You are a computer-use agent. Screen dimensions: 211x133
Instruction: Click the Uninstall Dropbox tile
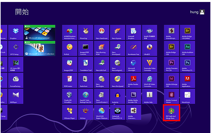click(134, 32)
